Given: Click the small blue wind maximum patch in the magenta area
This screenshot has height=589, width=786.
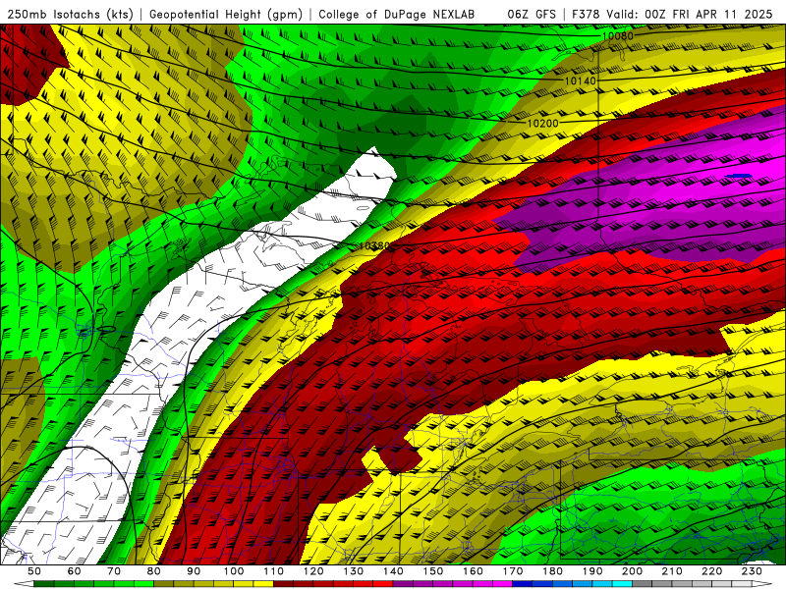Looking at the screenshot, I should [739, 176].
